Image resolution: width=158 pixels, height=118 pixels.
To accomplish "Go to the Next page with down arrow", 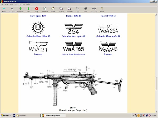I will point(28,9).
